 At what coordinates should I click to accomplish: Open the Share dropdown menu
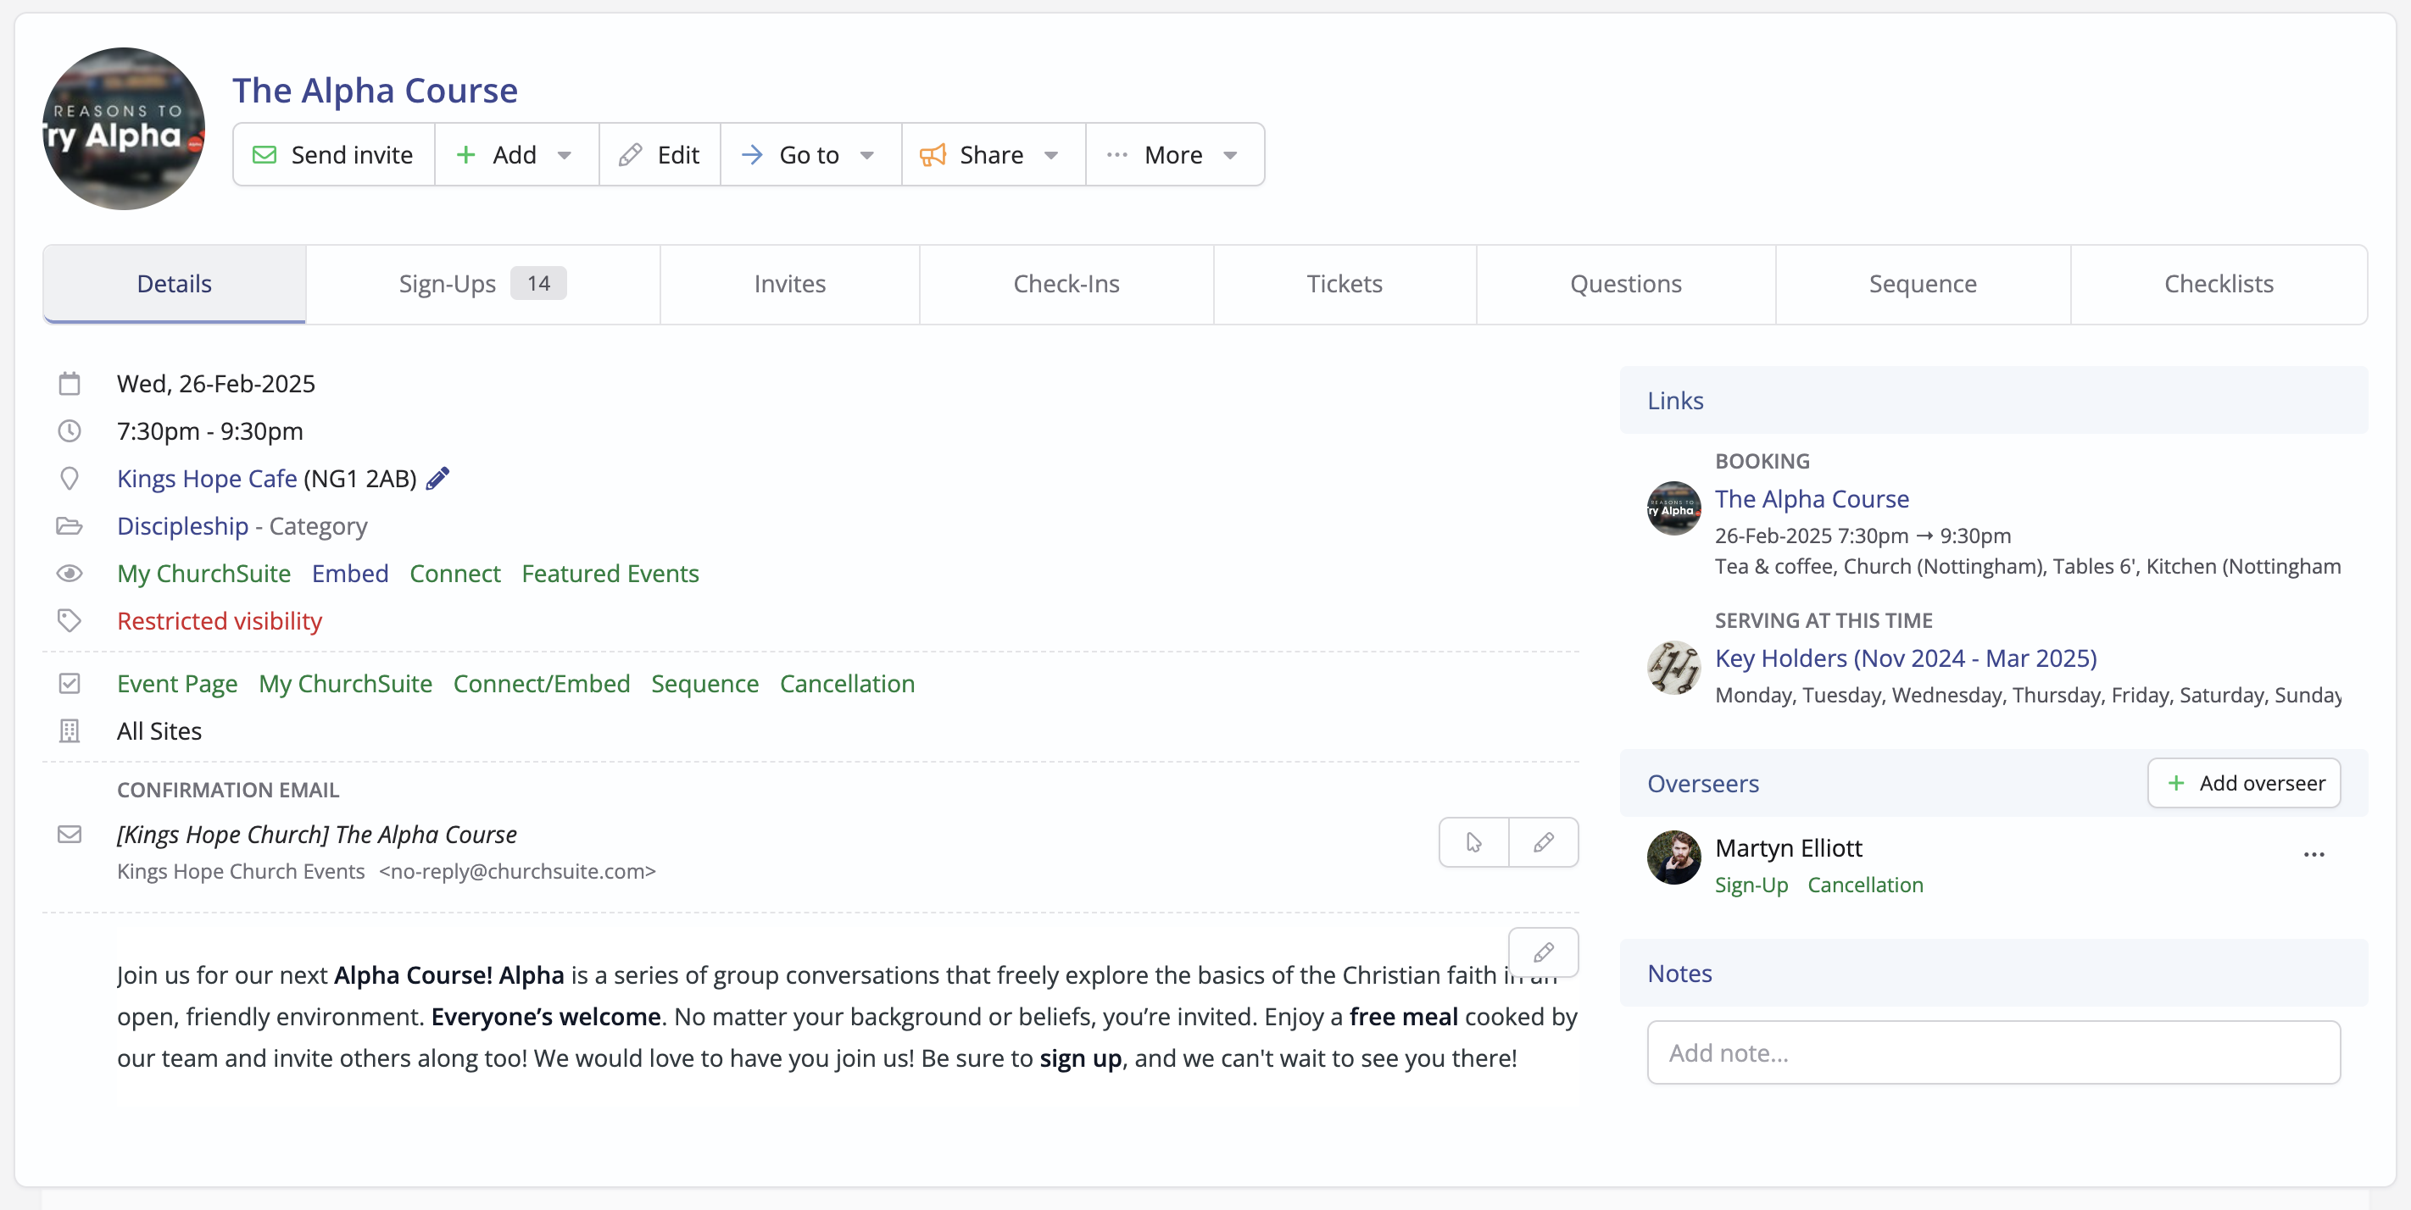[993, 154]
